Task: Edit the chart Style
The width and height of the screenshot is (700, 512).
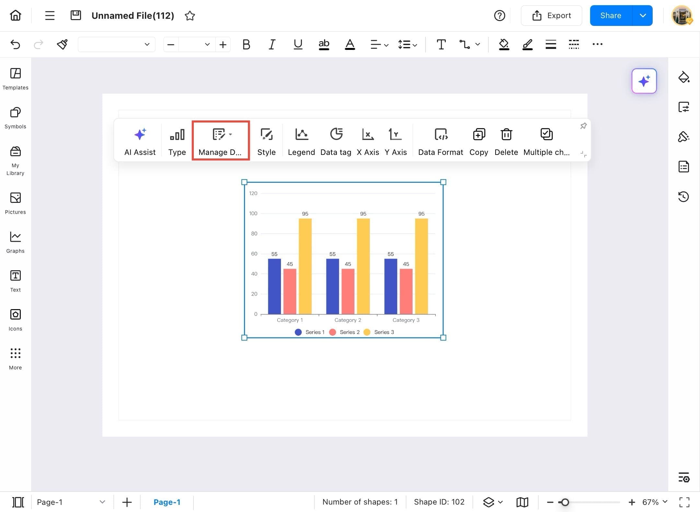Action: tap(266, 141)
